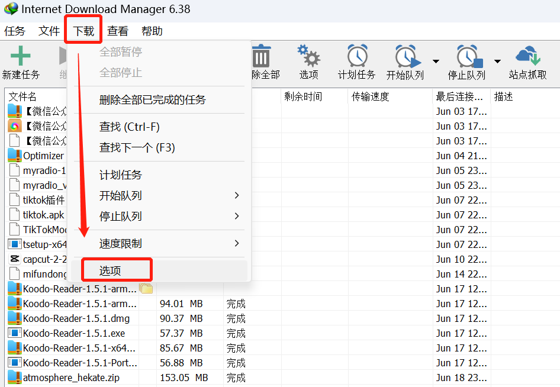
Task: Click the 153.05 MB size cell
Action: (184, 378)
